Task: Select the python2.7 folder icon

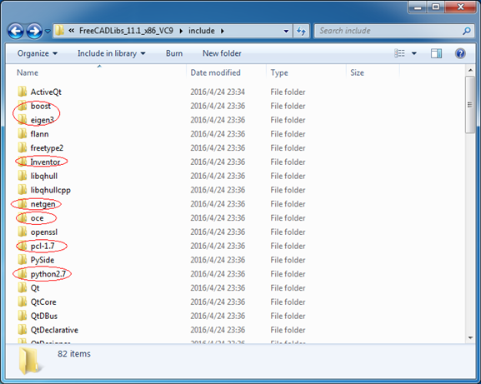Action: click(23, 274)
